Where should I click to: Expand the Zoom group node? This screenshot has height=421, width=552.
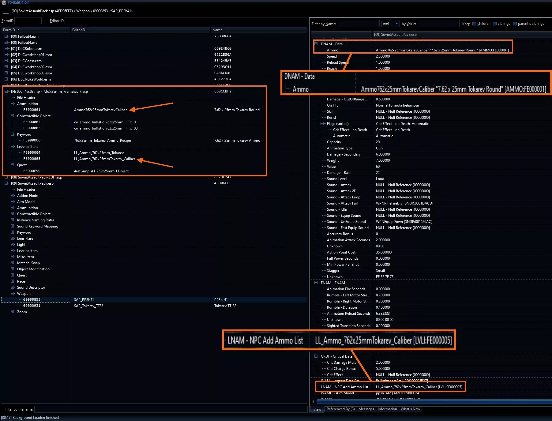tap(12, 312)
